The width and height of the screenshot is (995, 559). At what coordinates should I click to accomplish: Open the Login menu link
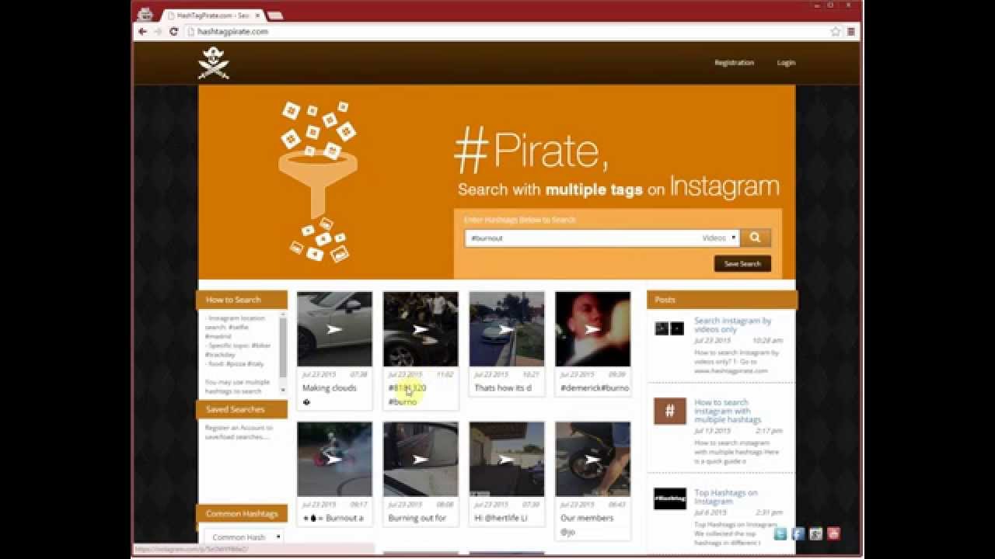click(x=786, y=63)
